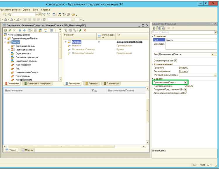Select НаименованиеПолное tree item
219x169 pixels.
click(x=27, y=72)
